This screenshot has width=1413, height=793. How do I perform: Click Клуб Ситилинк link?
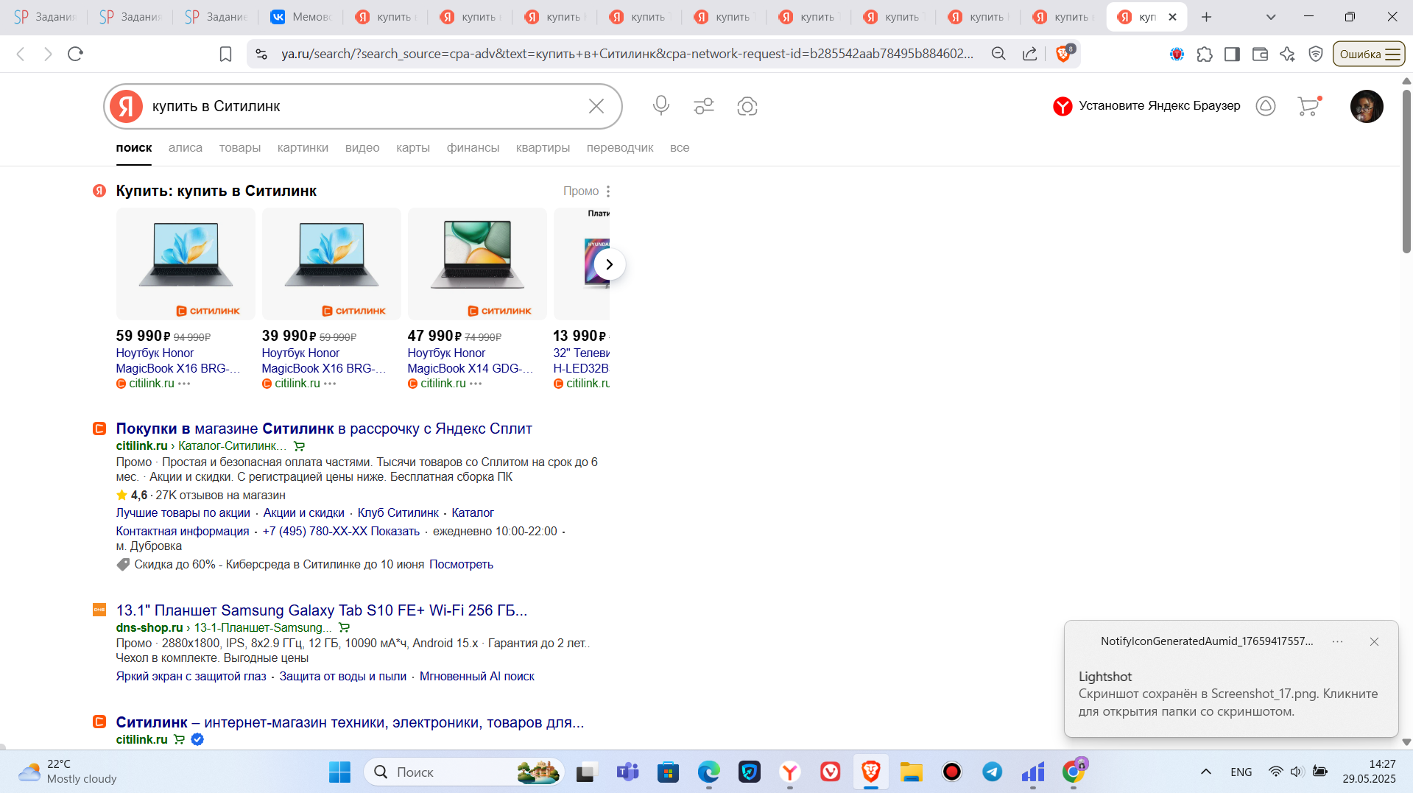[x=398, y=512]
